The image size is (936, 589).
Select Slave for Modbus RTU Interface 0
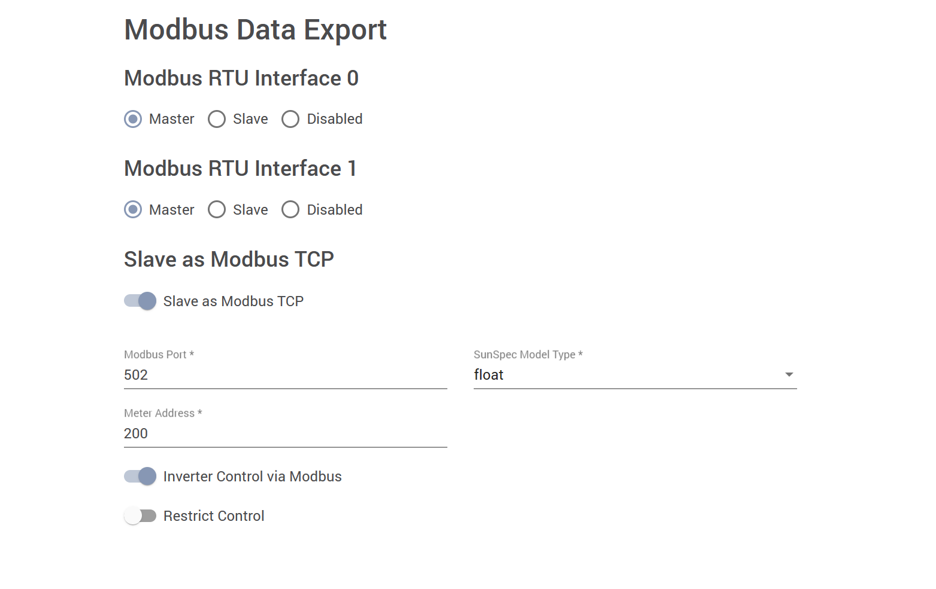[x=217, y=119]
